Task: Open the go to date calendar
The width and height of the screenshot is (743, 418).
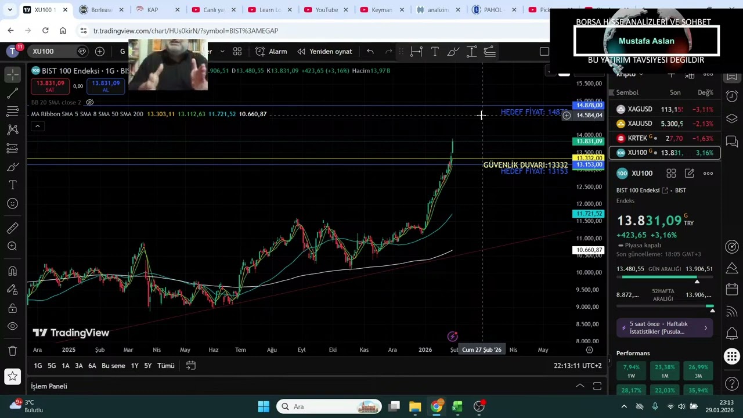Action: (190, 366)
